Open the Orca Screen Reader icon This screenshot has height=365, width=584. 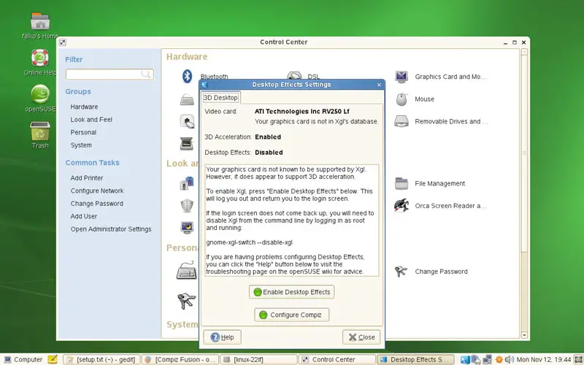(401, 206)
